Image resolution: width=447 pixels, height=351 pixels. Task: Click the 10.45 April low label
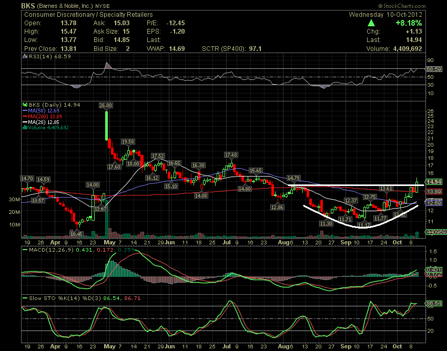[76, 234]
